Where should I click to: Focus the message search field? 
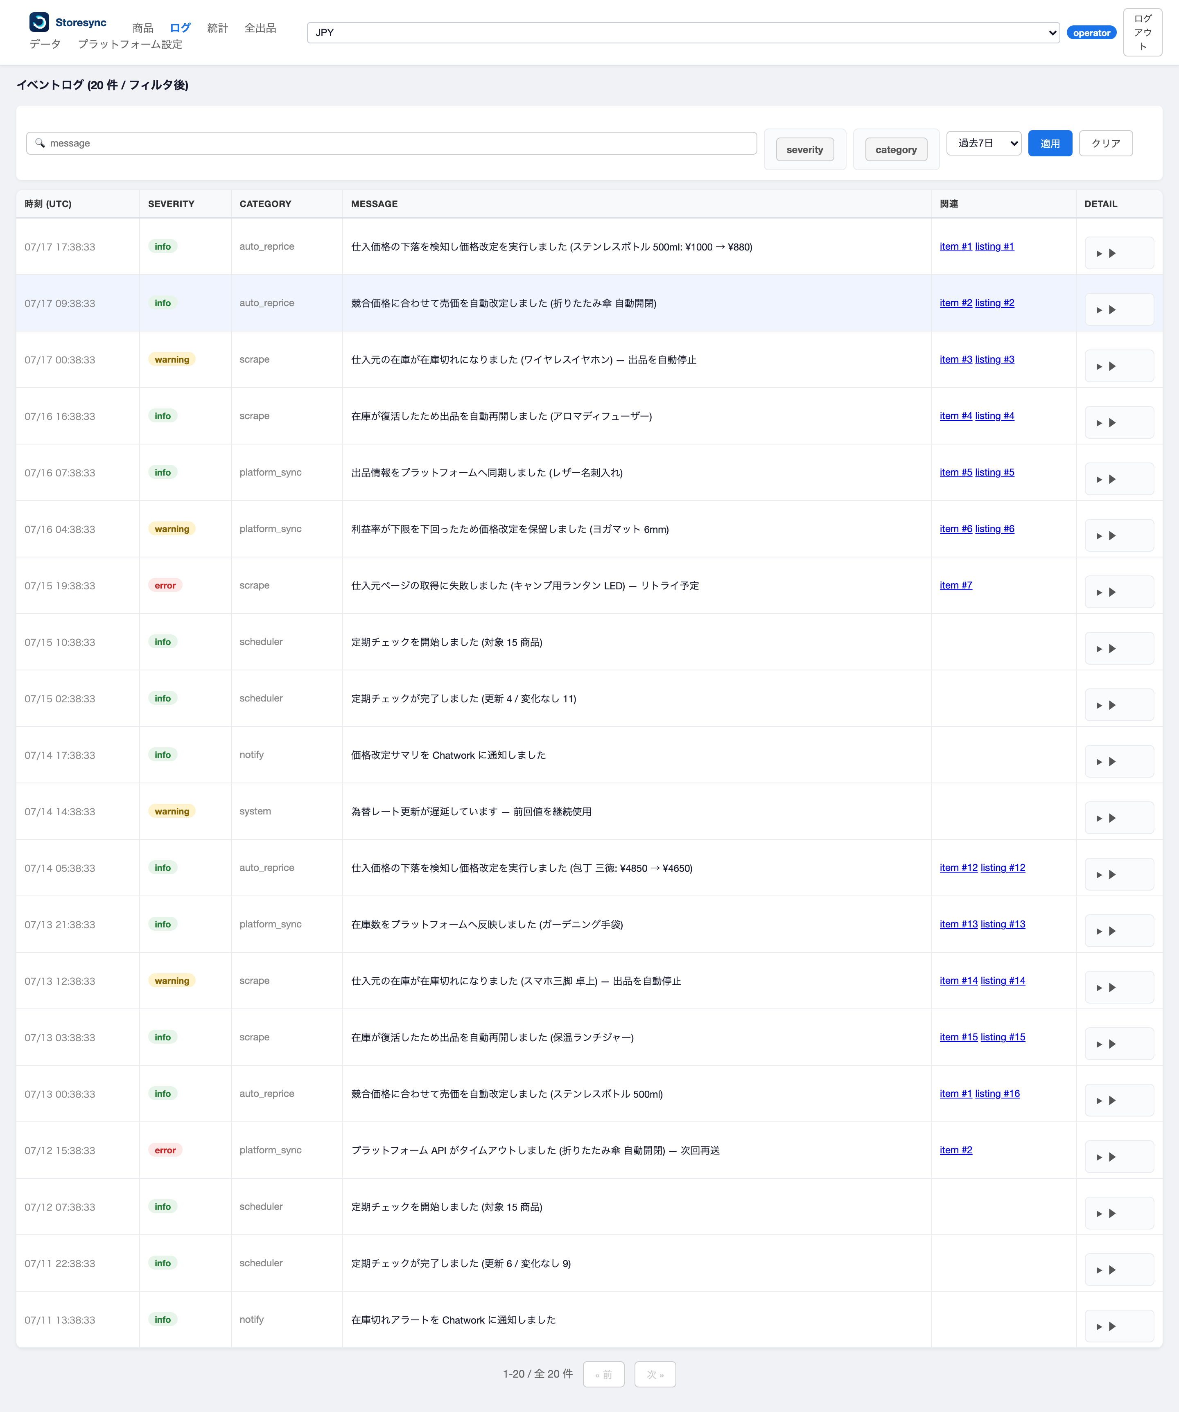391,143
